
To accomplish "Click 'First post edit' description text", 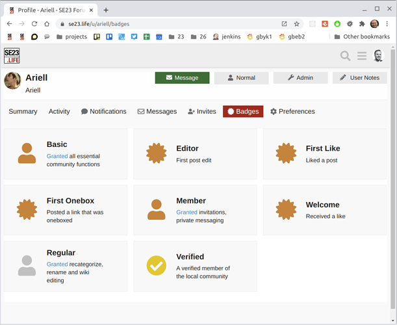I will (194, 161).
